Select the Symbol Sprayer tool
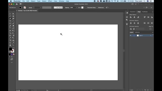Viewport: 162px width, 91px height. click(x=10, y=40)
